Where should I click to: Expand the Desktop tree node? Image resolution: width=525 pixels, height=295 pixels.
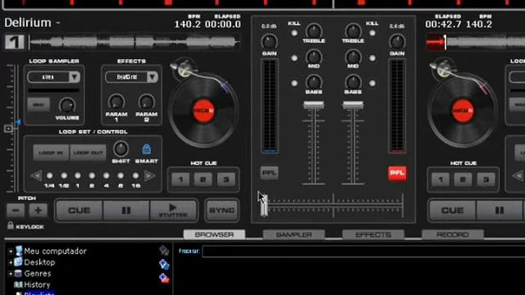pyautogui.click(x=11, y=262)
